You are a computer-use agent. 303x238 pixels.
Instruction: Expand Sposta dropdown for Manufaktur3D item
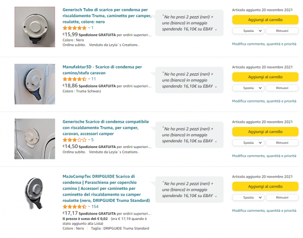click(248, 88)
